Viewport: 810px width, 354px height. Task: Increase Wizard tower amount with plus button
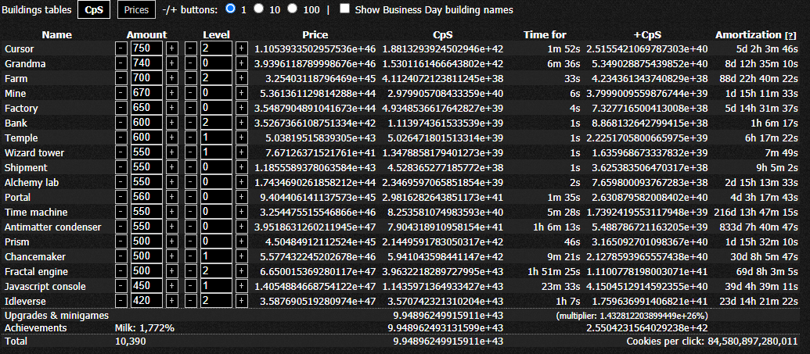tap(171, 153)
